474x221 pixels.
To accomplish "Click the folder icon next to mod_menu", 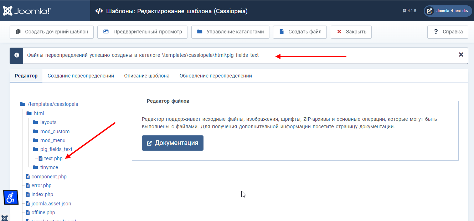I will click(36, 140).
